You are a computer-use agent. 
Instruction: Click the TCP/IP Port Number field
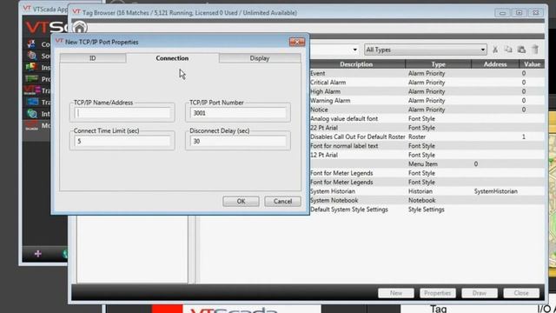[238, 113]
